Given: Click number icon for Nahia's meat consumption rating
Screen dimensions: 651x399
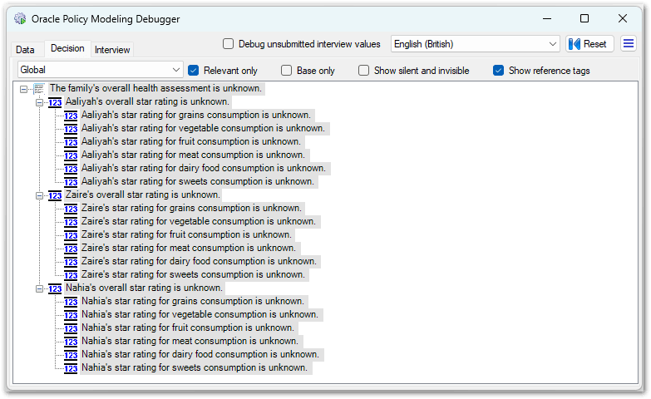Looking at the screenshot, I should pos(71,342).
